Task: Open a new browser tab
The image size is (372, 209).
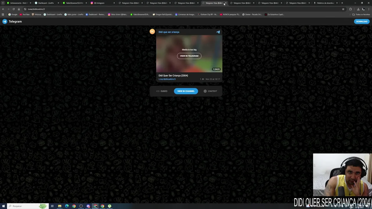Action: pyautogui.click(x=342, y=3)
